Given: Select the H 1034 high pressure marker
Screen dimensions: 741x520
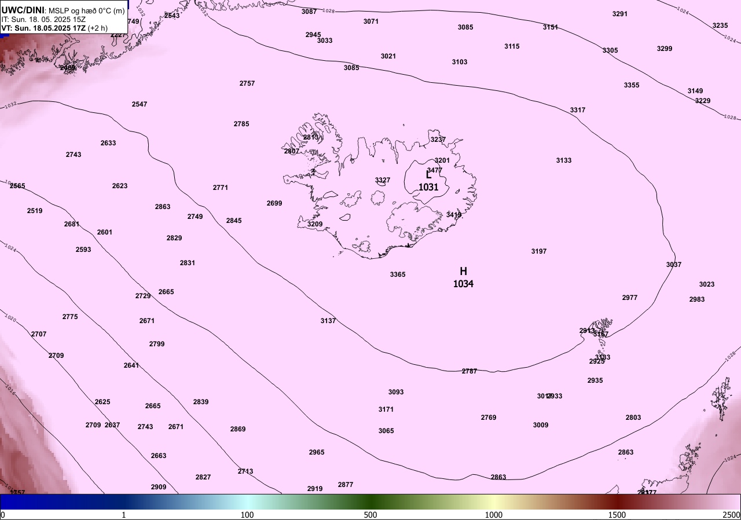Looking at the screenshot, I should (464, 277).
